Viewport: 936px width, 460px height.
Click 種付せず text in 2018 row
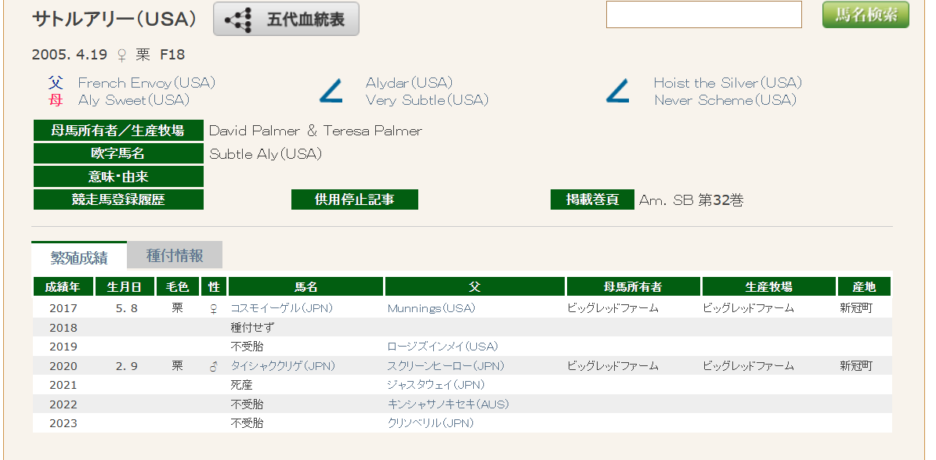(252, 328)
